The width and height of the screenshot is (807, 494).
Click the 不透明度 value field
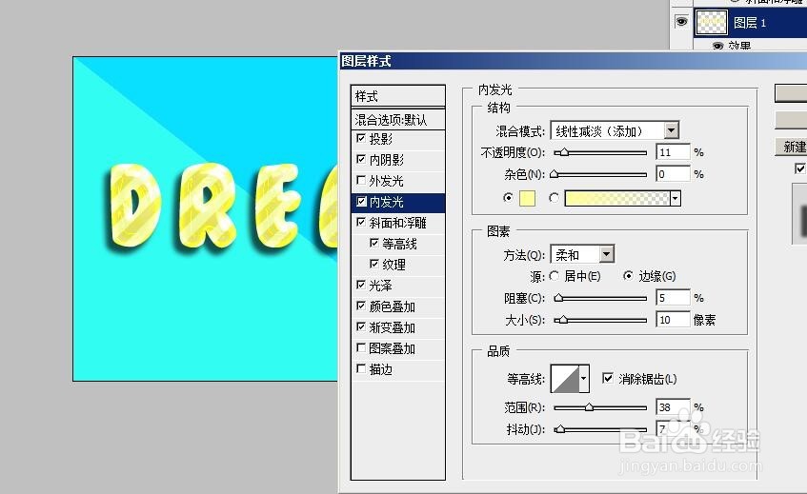pyautogui.click(x=673, y=152)
